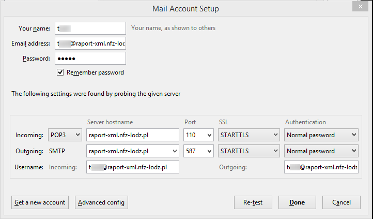Focus the Password field
Viewport: 373px width, 219px height.
(x=90, y=59)
